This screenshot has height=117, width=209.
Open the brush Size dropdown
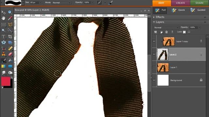pos(40,3)
